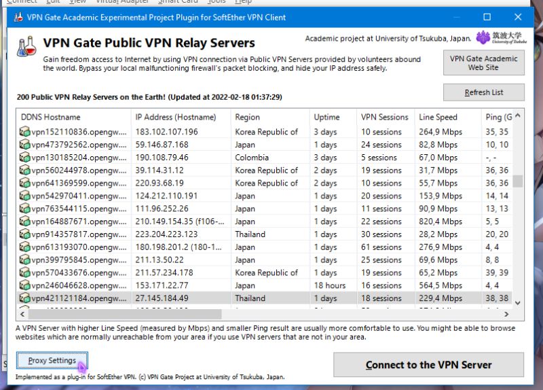Open Proxy Settings
This screenshot has width=543, height=390.
(52, 361)
